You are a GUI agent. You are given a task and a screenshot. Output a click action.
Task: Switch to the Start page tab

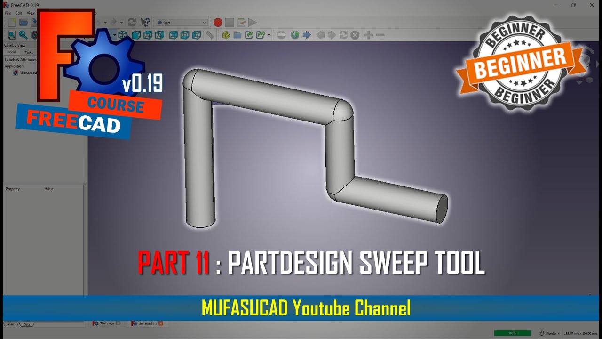point(106,323)
